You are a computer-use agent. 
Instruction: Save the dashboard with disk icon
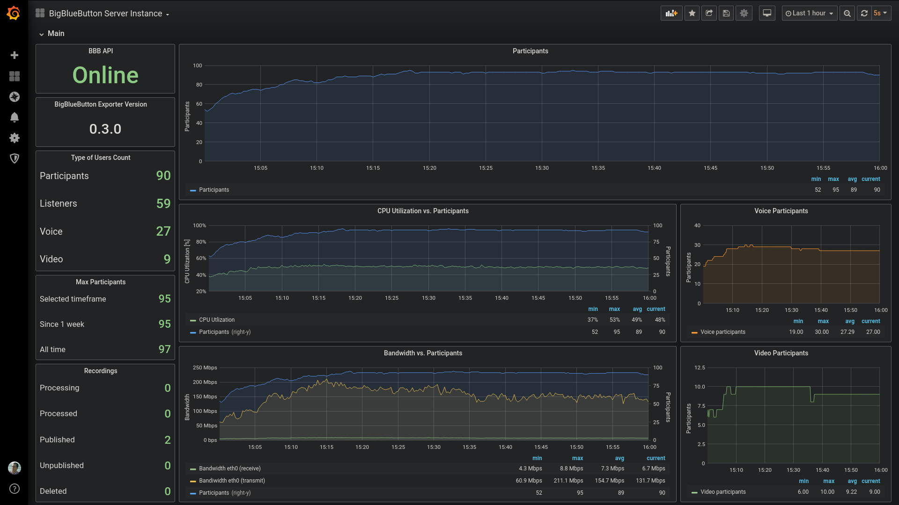pos(726,14)
